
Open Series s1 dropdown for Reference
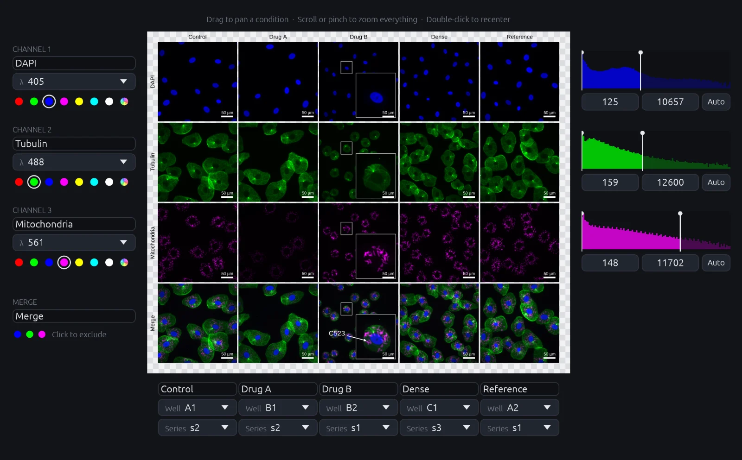pos(519,428)
